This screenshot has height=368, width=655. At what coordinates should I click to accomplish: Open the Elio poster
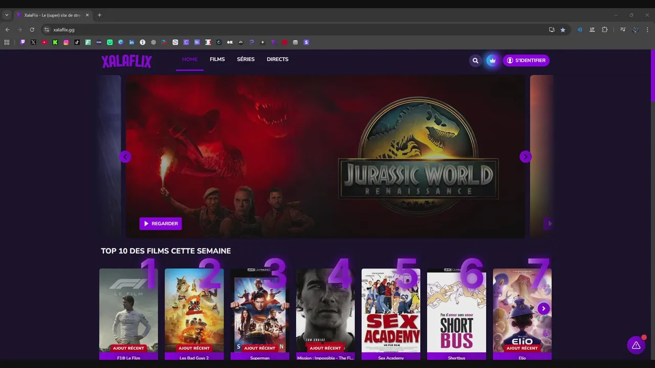pos(522,311)
